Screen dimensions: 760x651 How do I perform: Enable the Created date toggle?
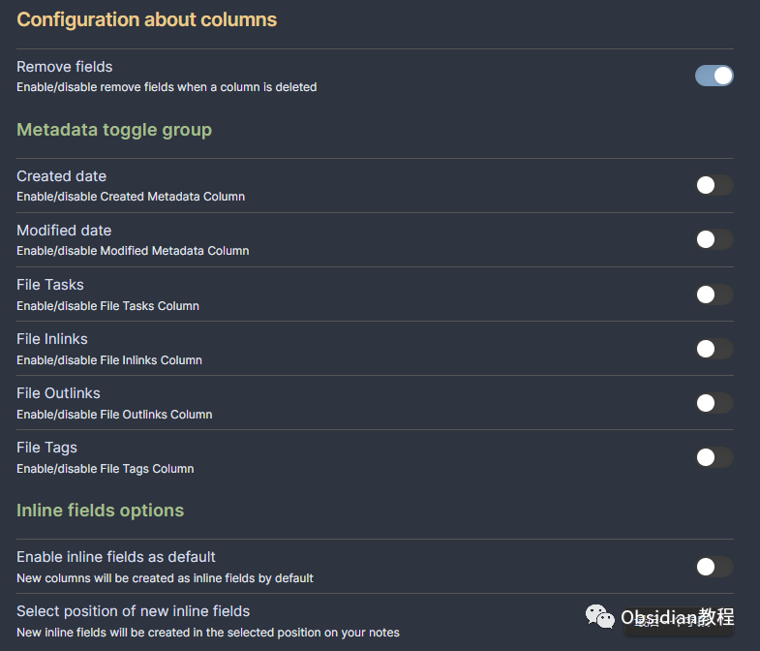pyautogui.click(x=714, y=185)
